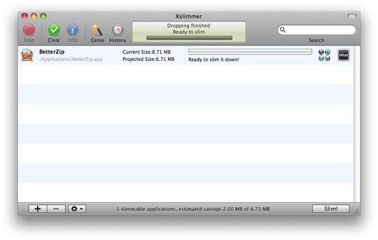This screenshot has width=378, height=240.
Task: Click the /Applications/BetterZip.app path text
Action: click(x=71, y=59)
